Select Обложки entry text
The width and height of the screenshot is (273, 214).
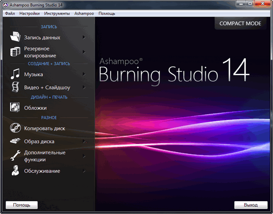point(35,108)
